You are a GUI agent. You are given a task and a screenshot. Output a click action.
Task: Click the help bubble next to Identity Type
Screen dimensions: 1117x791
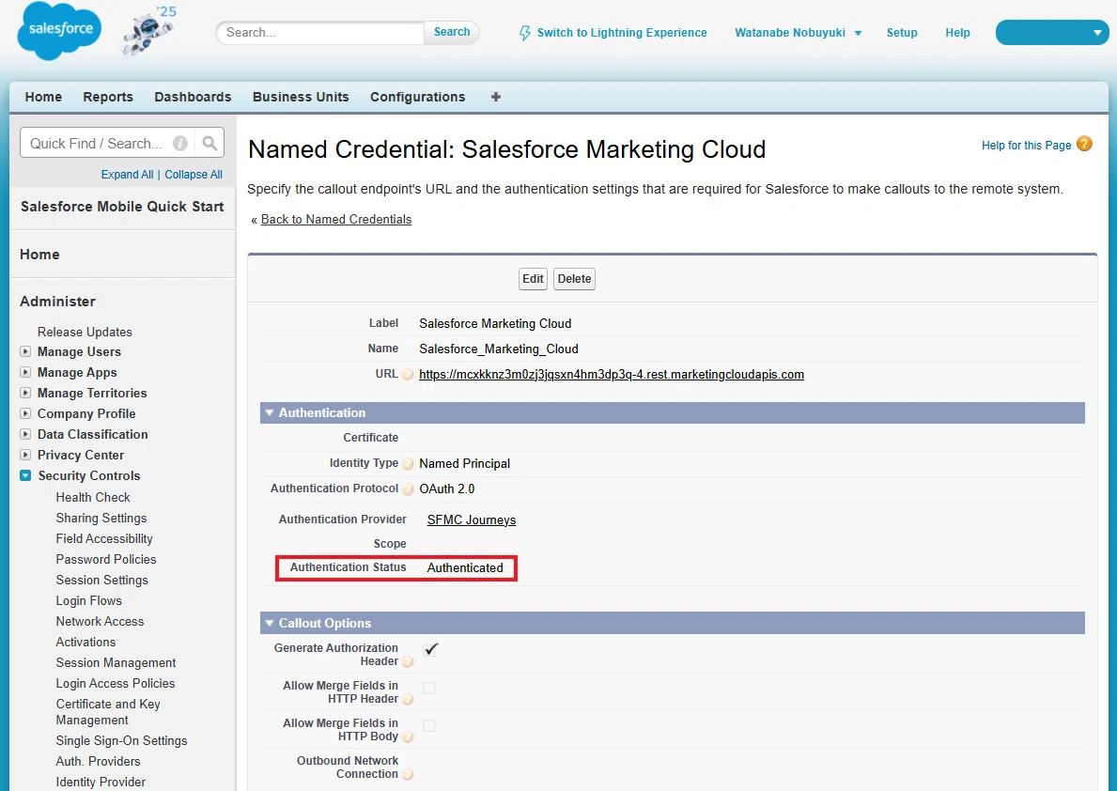click(x=408, y=464)
